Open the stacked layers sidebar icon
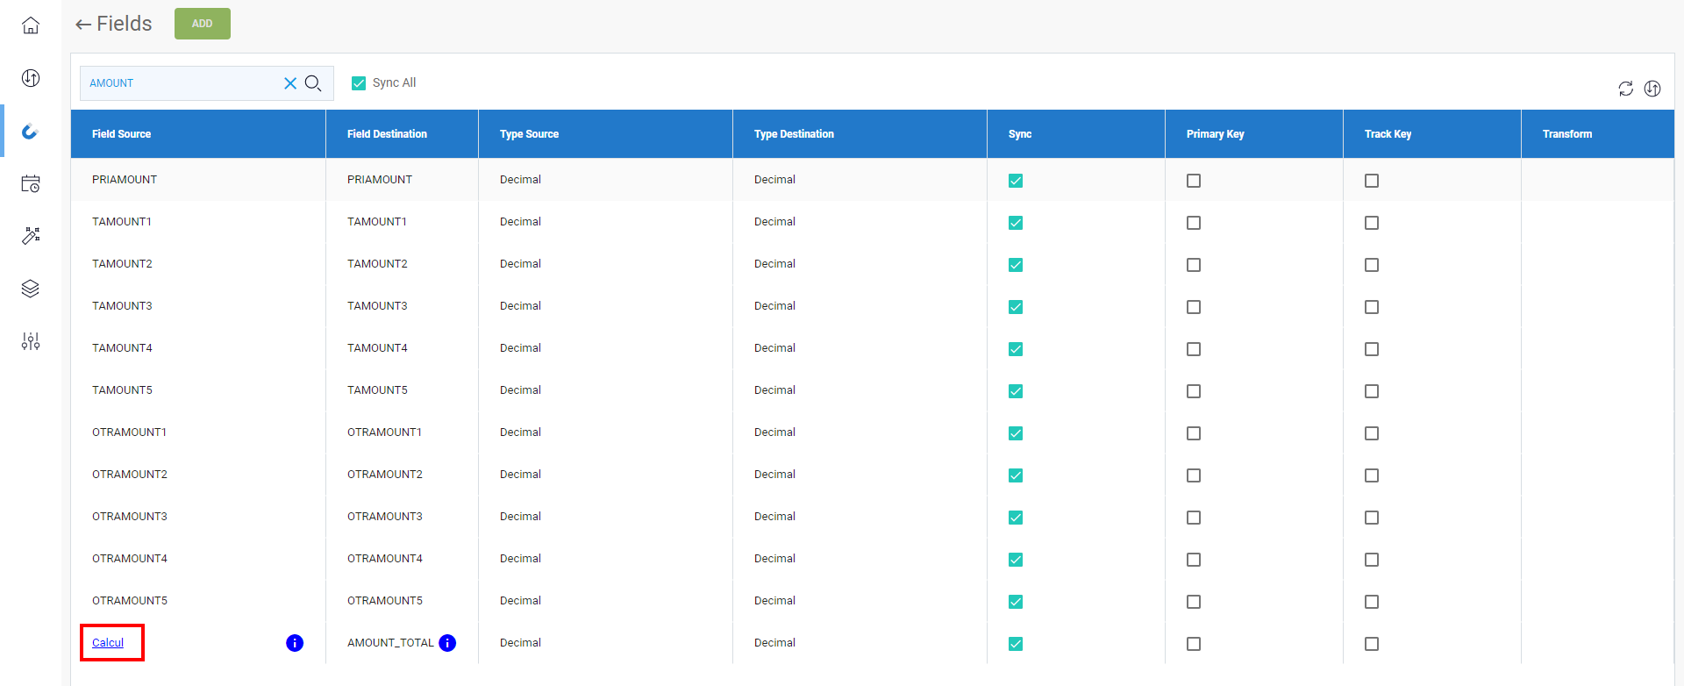Viewport: 1684px width, 686px height. [x=31, y=289]
